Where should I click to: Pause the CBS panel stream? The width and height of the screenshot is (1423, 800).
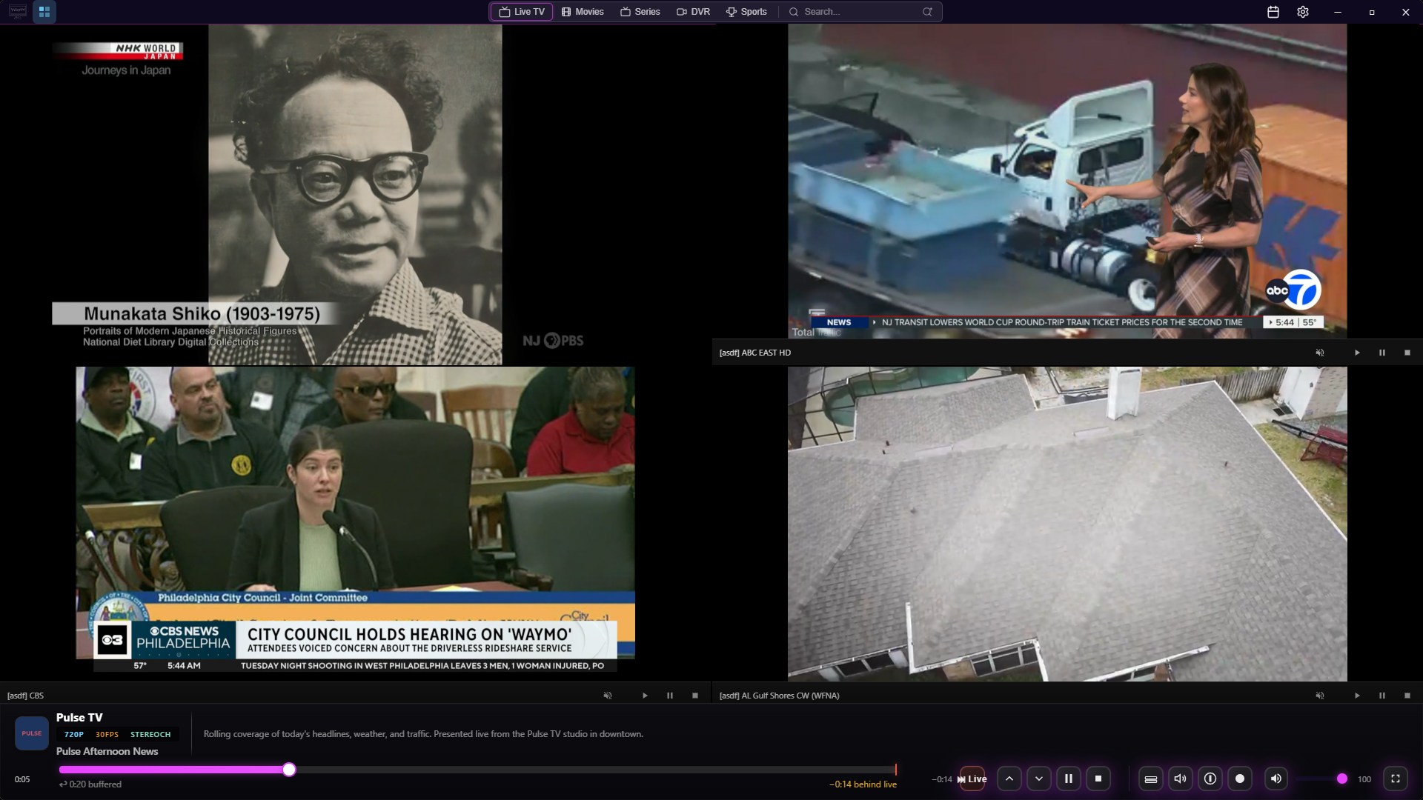670,696
